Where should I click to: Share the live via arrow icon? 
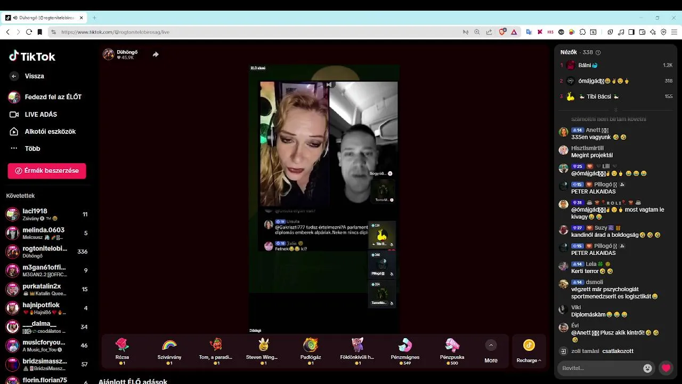[156, 54]
